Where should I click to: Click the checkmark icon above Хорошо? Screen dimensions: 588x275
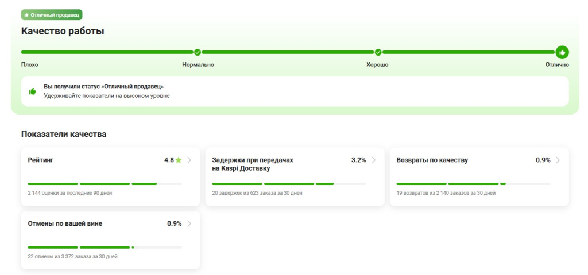[x=378, y=52]
